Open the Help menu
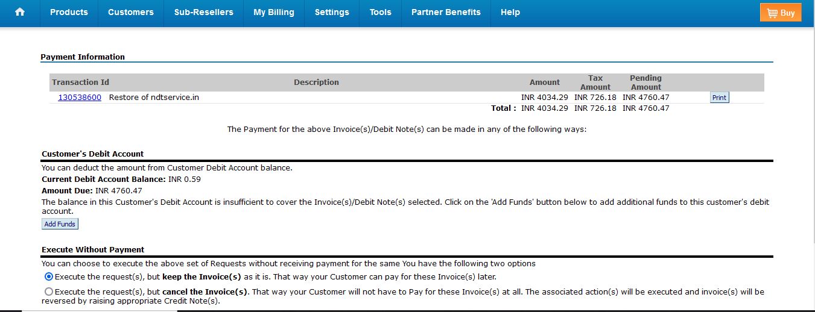The image size is (815, 312). pos(510,12)
